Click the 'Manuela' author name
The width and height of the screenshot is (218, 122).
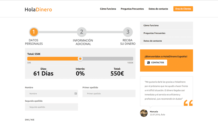click(x=154, y=112)
